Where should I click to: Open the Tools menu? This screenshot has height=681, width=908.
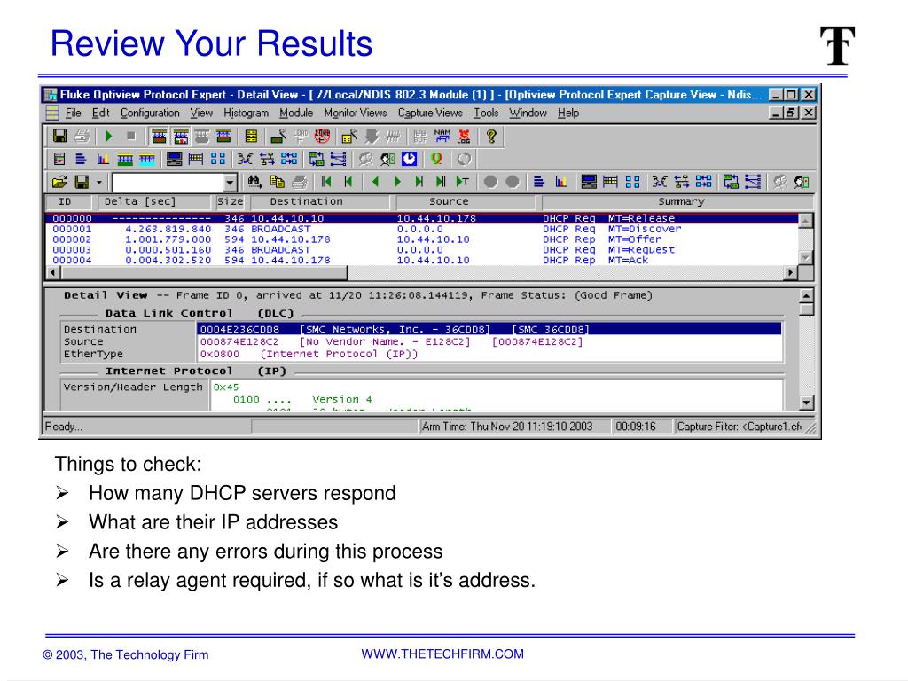pos(486,113)
